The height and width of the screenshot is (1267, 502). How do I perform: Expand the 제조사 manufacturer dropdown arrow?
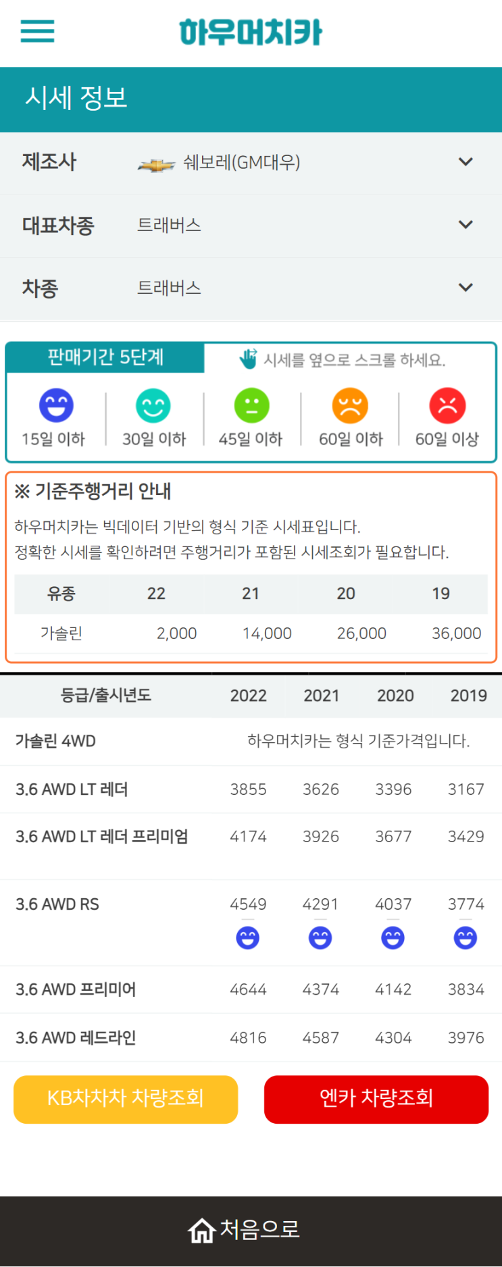(466, 162)
